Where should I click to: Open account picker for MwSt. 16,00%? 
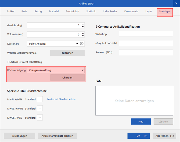40,108
